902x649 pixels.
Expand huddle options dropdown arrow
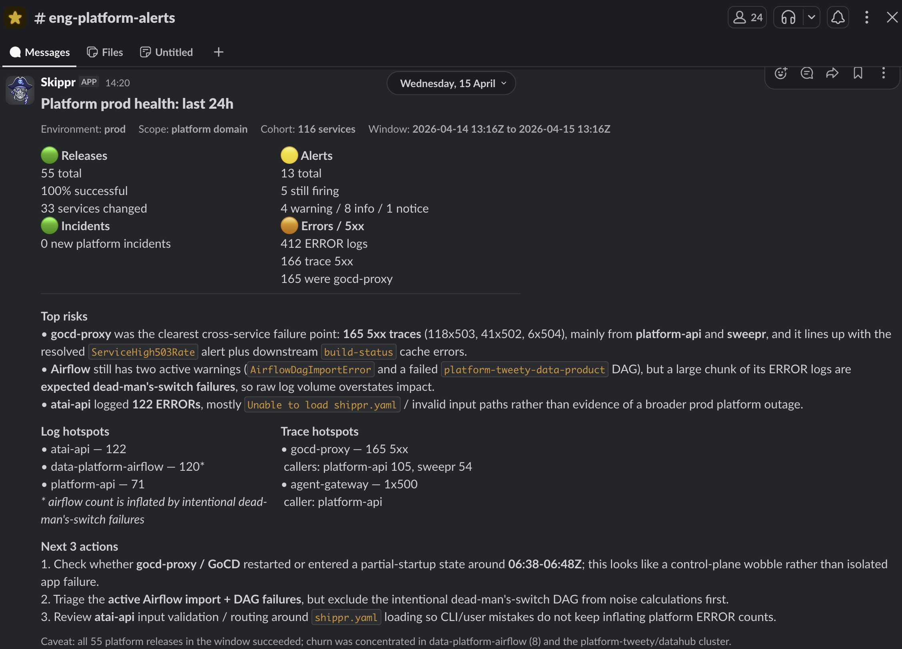pos(811,18)
